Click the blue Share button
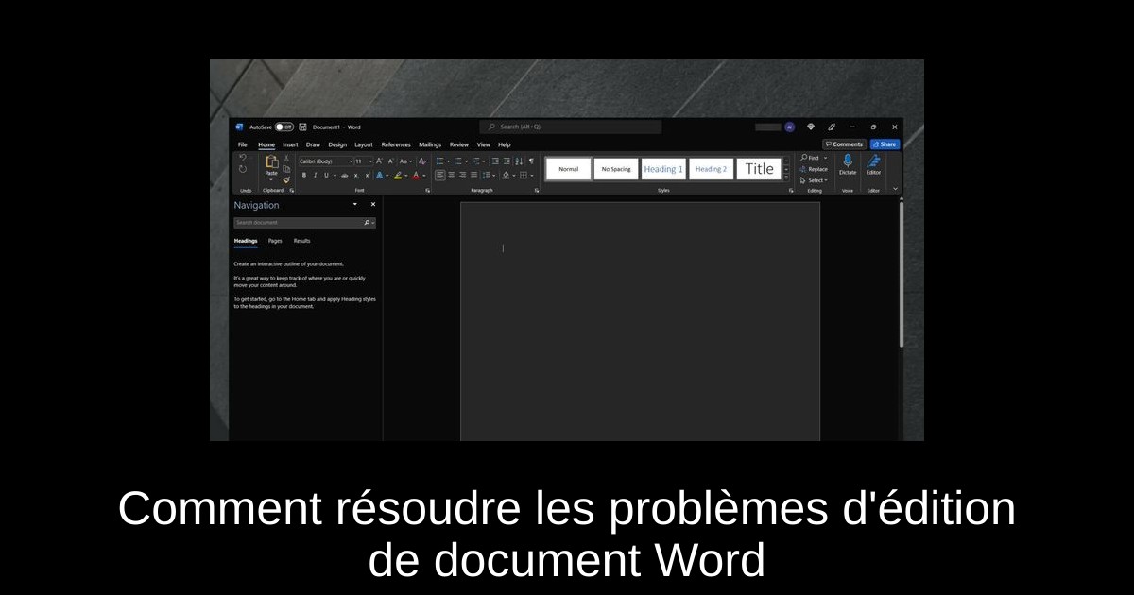The image size is (1134, 595). pos(885,144)
